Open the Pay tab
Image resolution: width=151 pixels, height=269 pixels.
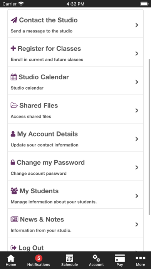click(120, 260)
